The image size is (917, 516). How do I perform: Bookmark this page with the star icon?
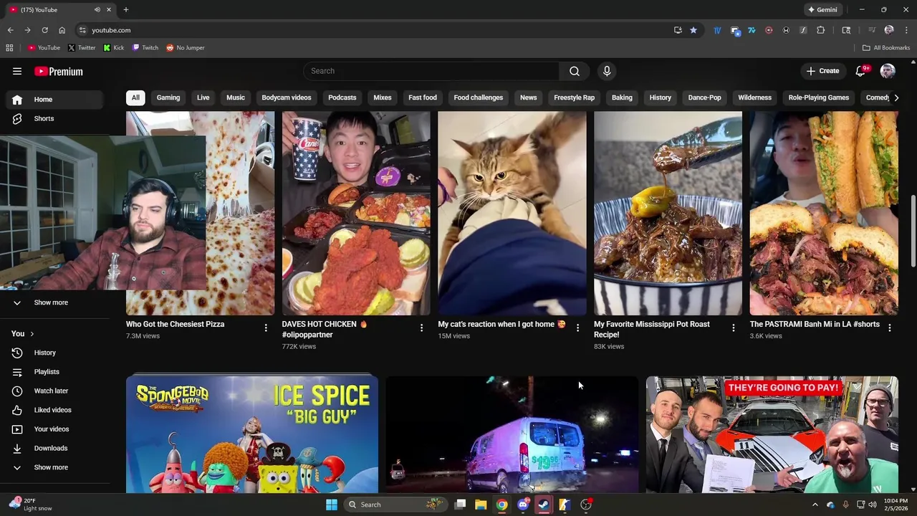693,30
